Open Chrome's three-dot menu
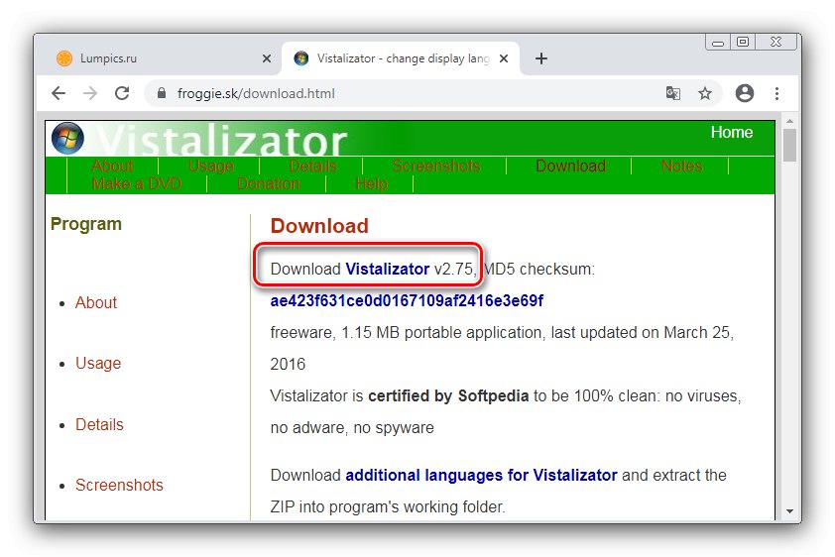The width and height of the screenshot is (835, 557). tap(776, 93)
